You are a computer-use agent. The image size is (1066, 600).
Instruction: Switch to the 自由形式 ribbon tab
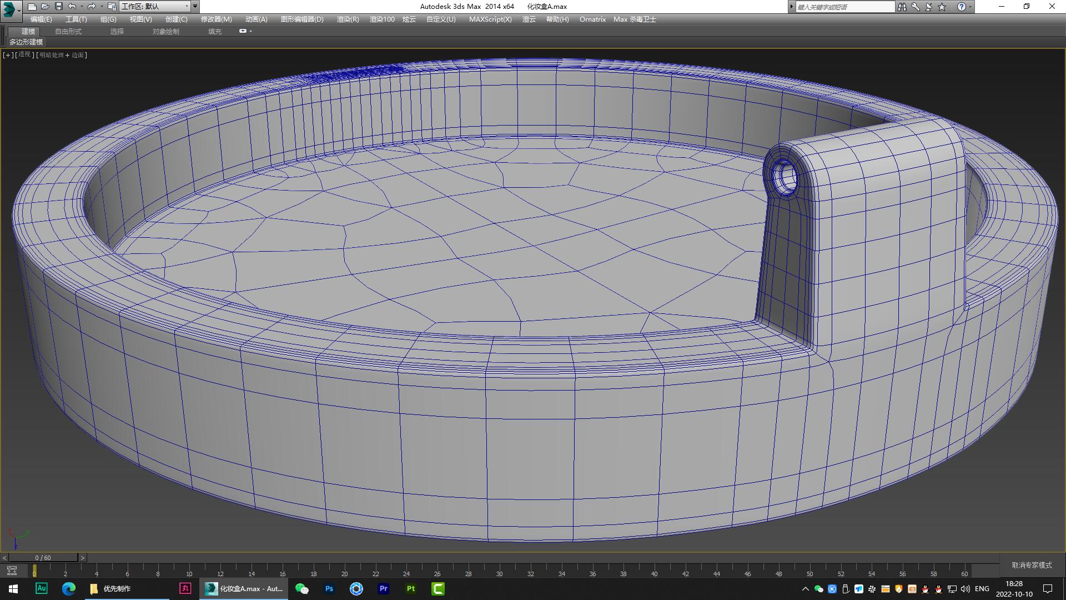coord(68,32)
